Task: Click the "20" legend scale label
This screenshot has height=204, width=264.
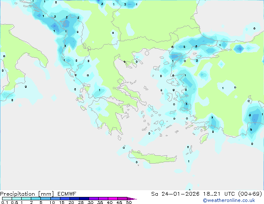Action: click(x=71, y=202)
